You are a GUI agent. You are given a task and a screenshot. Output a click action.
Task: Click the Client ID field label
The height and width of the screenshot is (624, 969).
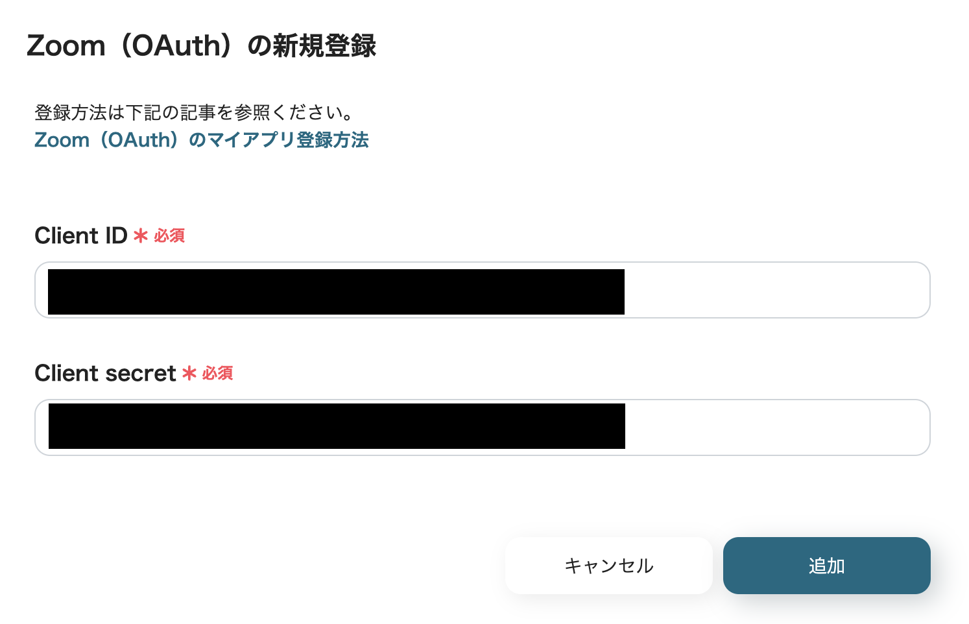click(81, 236)
